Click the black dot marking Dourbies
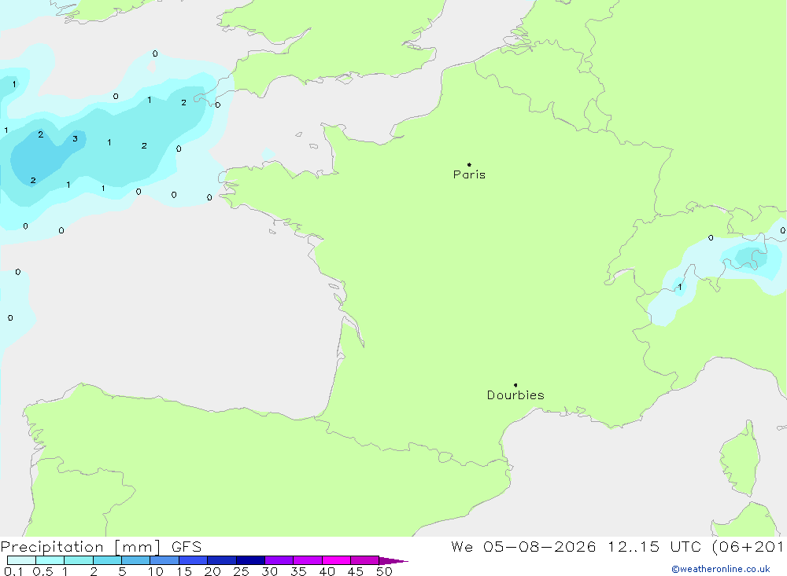787x576 pixels. [x=515, y=385]
